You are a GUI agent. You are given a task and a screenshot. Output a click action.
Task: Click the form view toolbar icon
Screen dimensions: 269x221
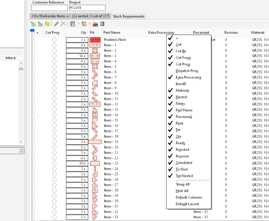click(73, 24)
